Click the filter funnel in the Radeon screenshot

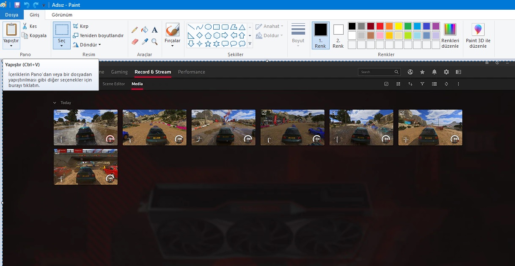(422, 84)
